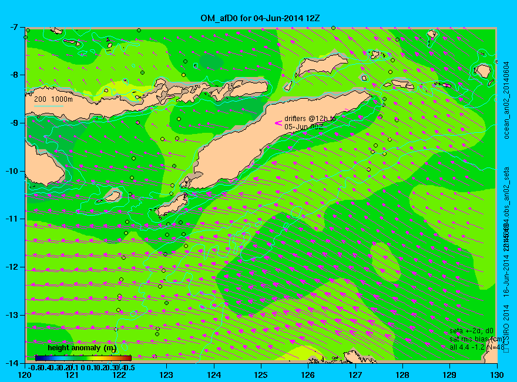Click the '200 1000m' depth contour legend text

click(x=53, y=99)
